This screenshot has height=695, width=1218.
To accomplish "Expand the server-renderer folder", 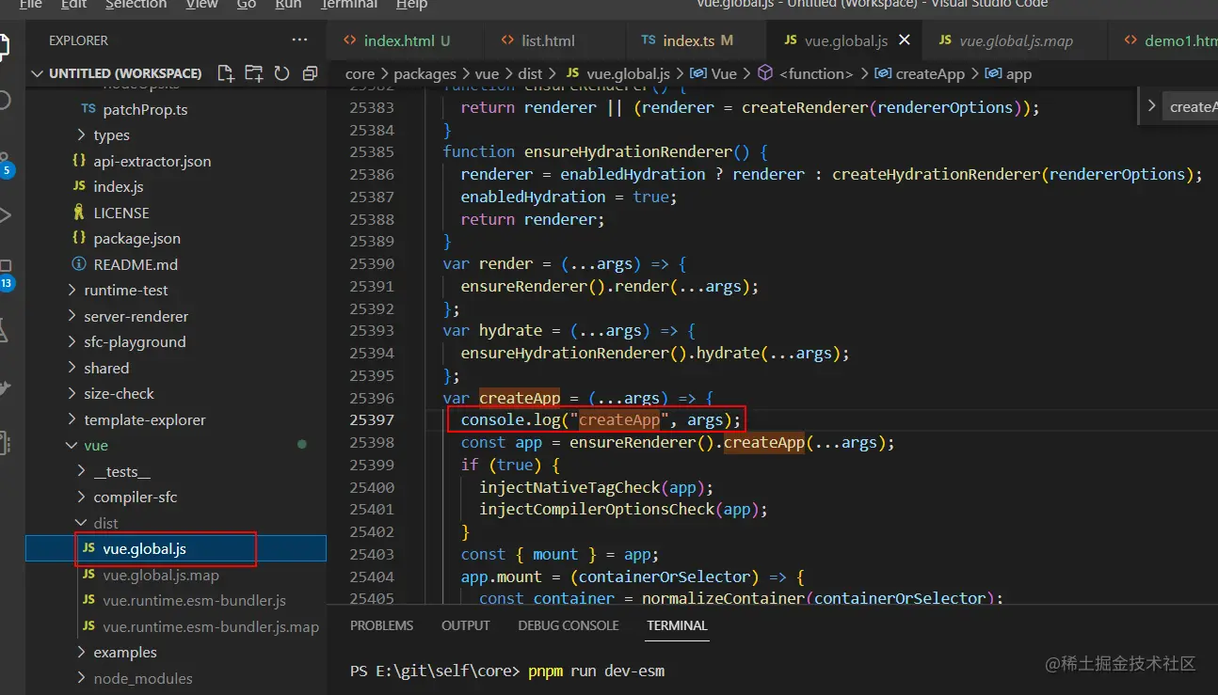I will pyautogui.click(x=136, y=316).
